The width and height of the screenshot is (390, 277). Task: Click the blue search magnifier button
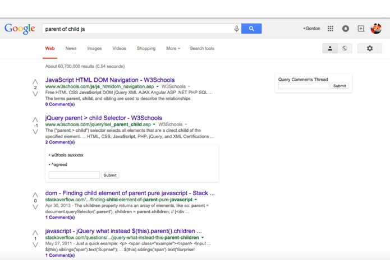click(x=251, y=29)
